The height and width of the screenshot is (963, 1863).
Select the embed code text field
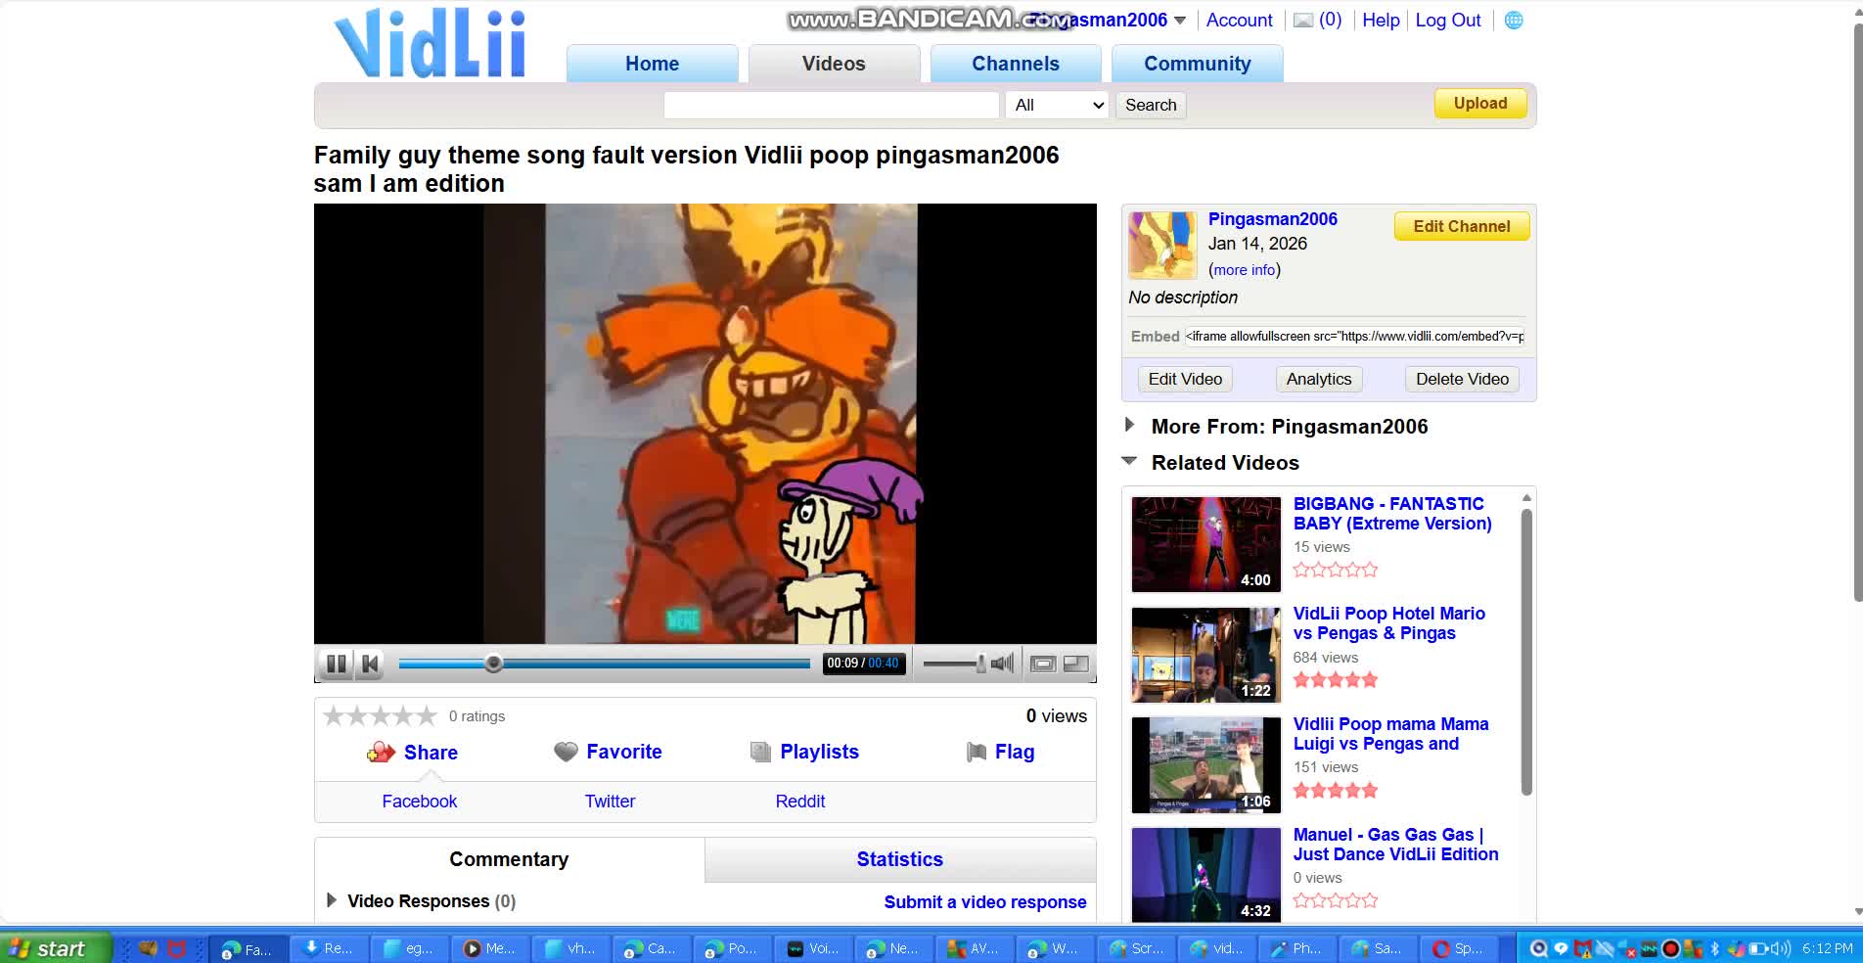click(1354, 336)
